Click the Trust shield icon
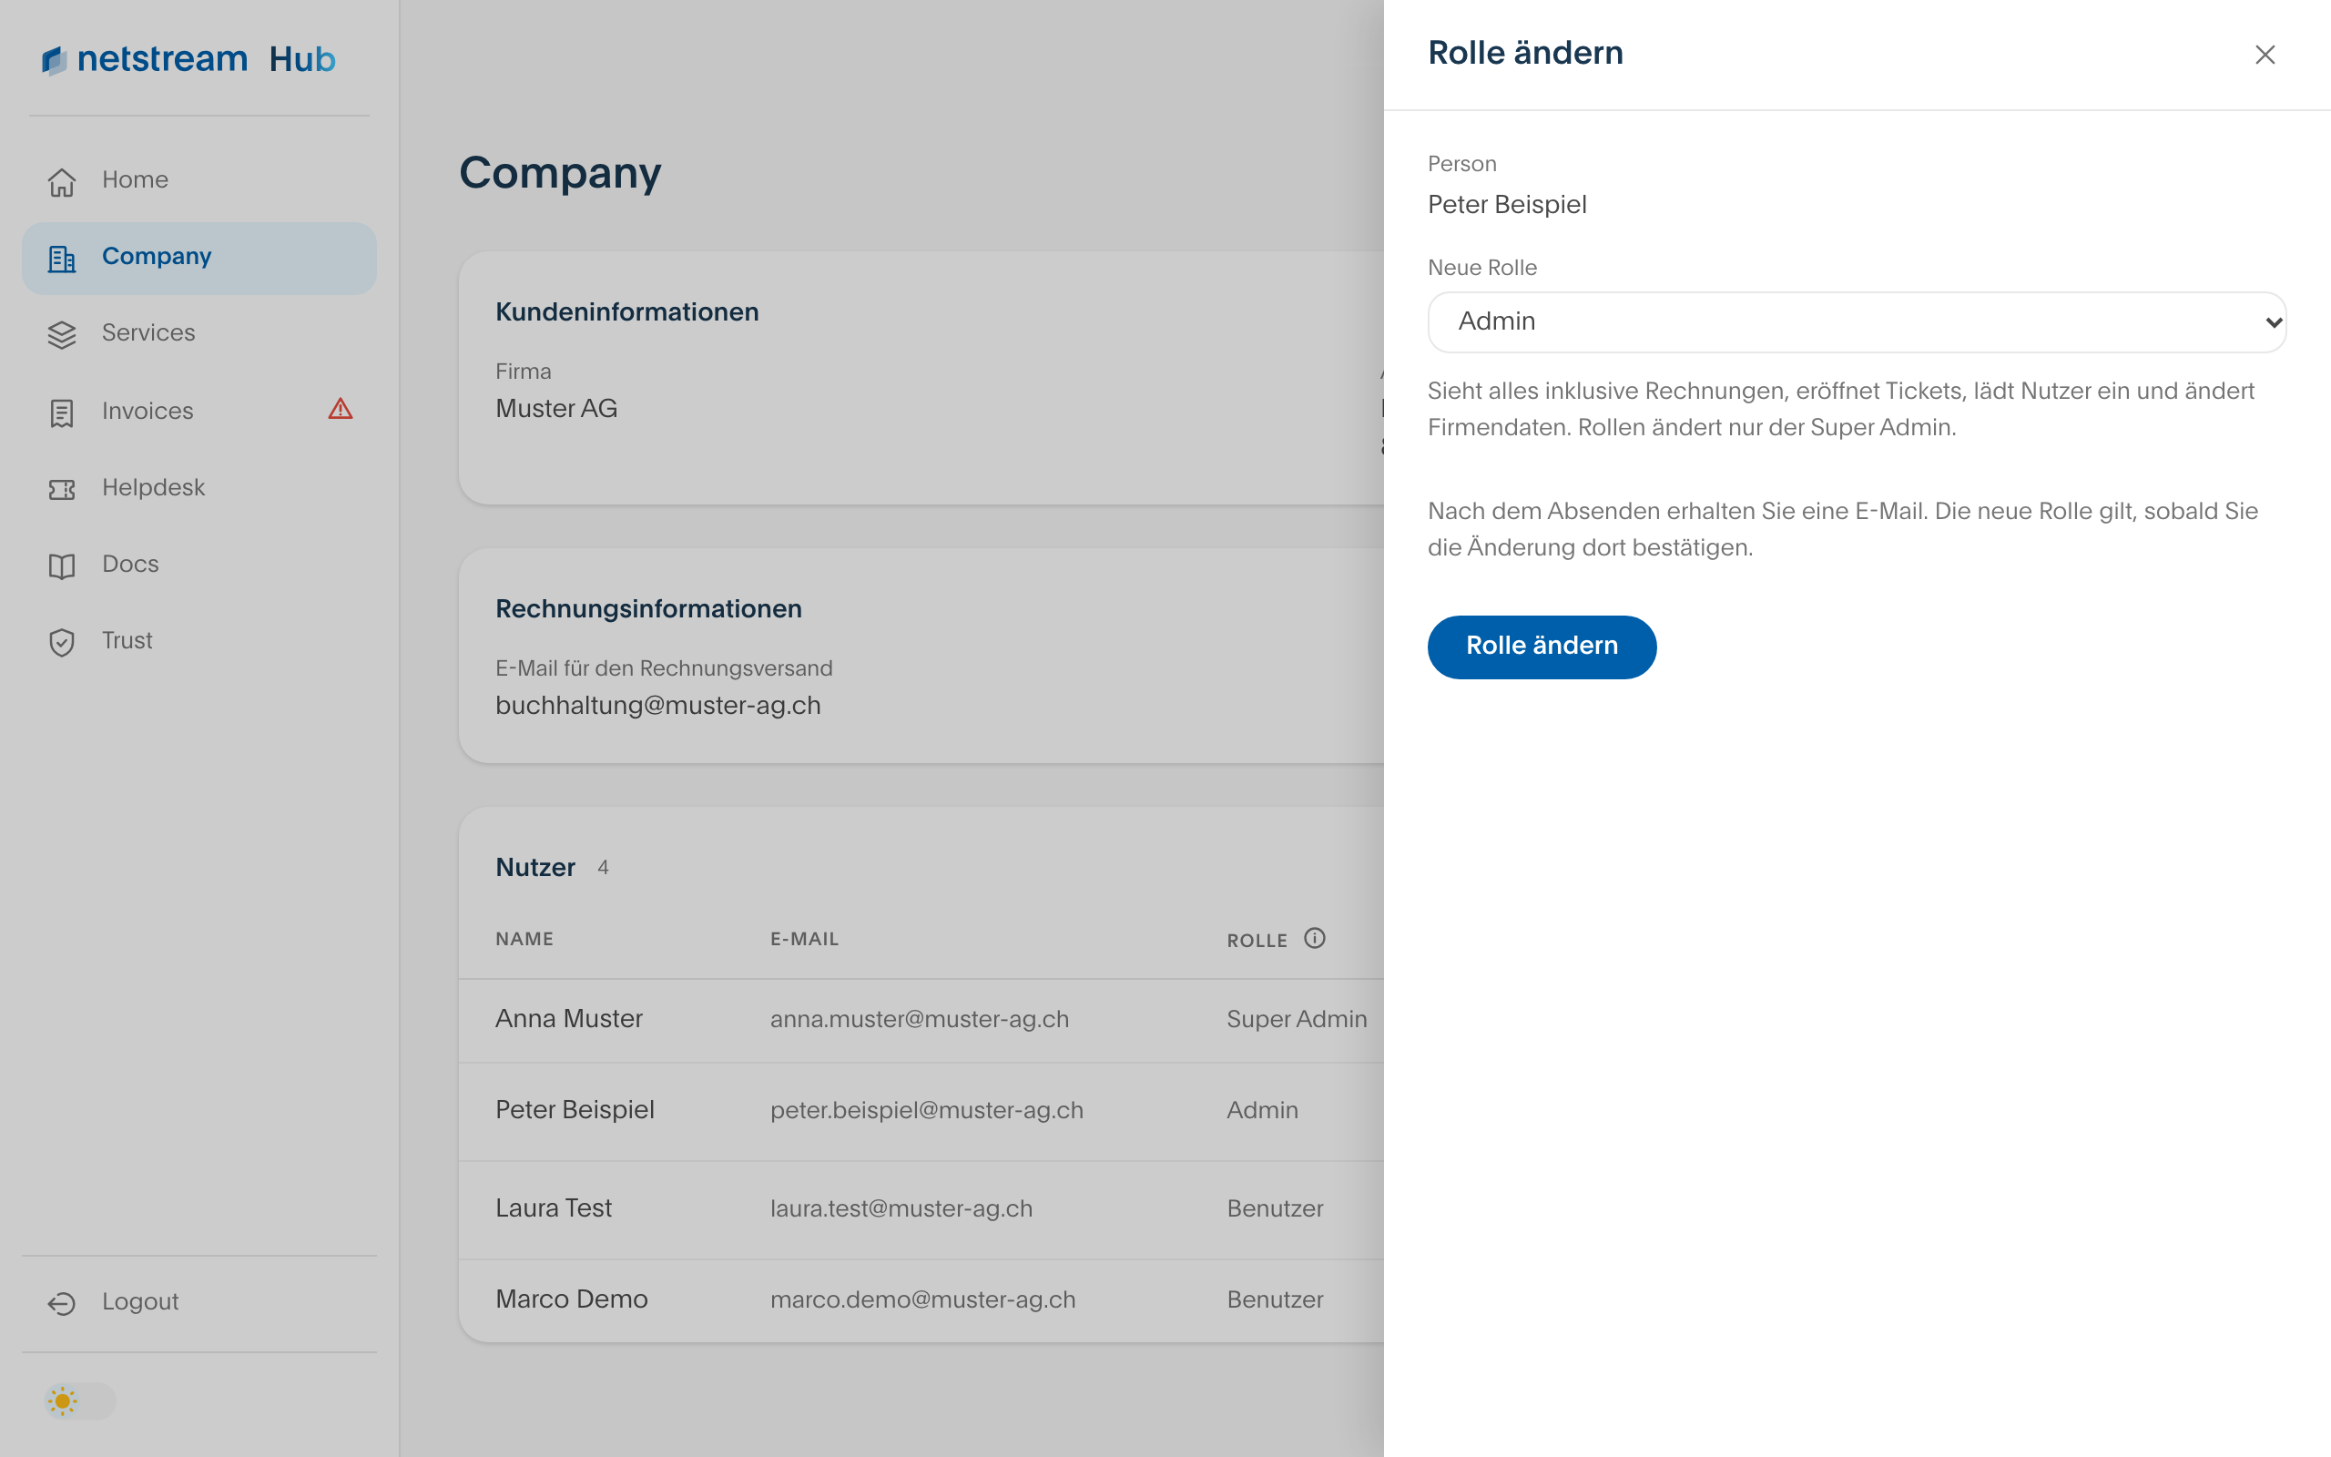Viewport: 2331px width, 1457px height. tap(62, 642)
